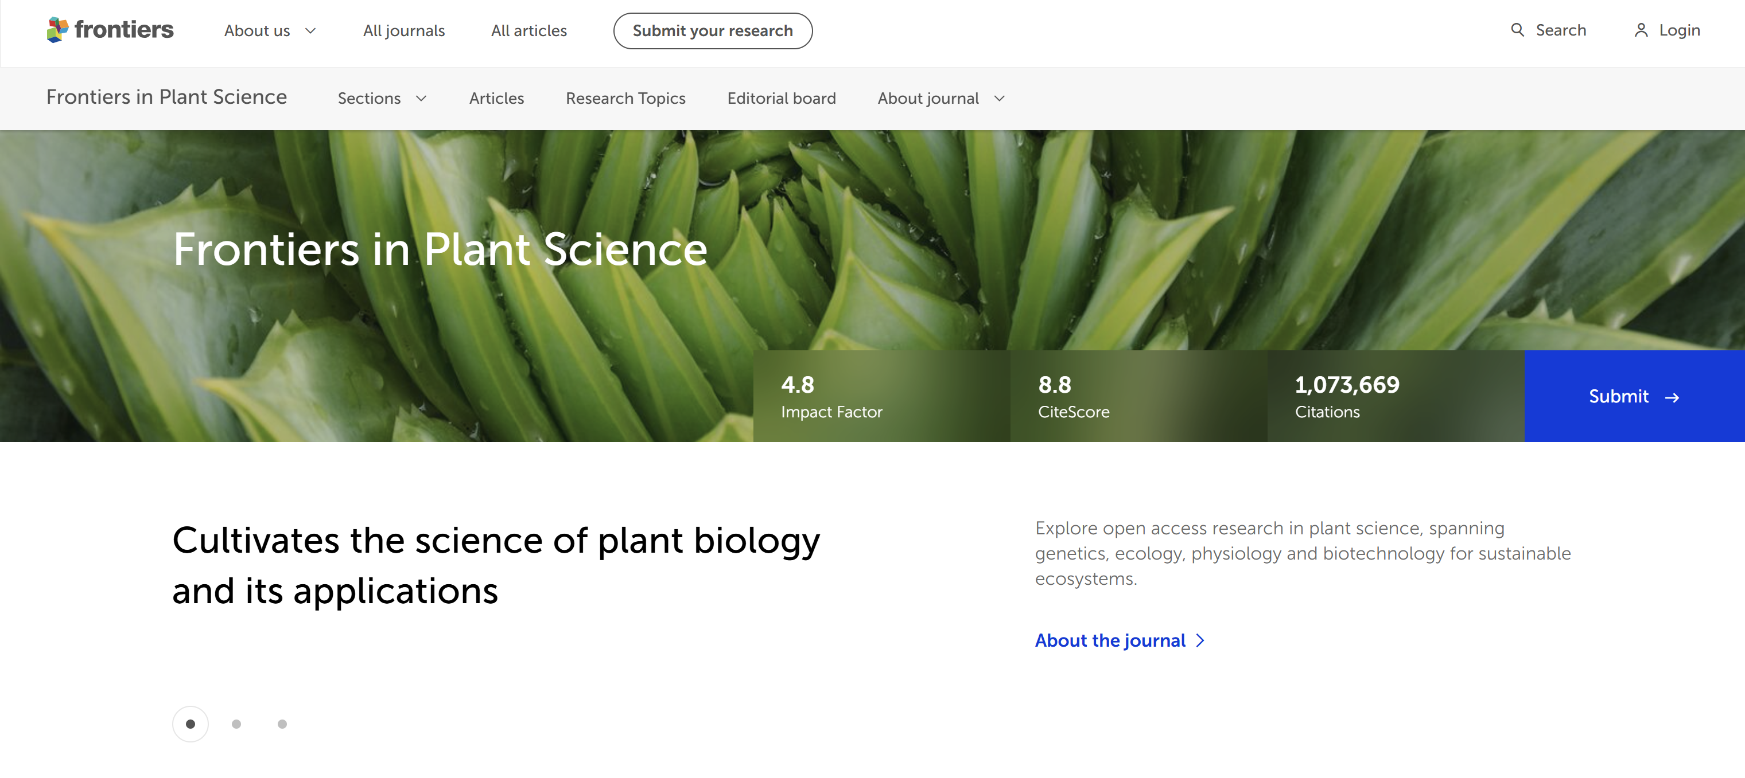The image size is (1745, 778).
Task: Click the 1,073,669 Citations stat
Action: [1396, 396]
